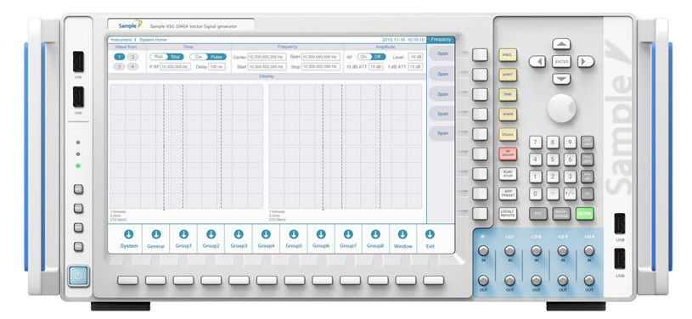
Task: Open Group1 down-arrow icon
Action: (183, 234)
